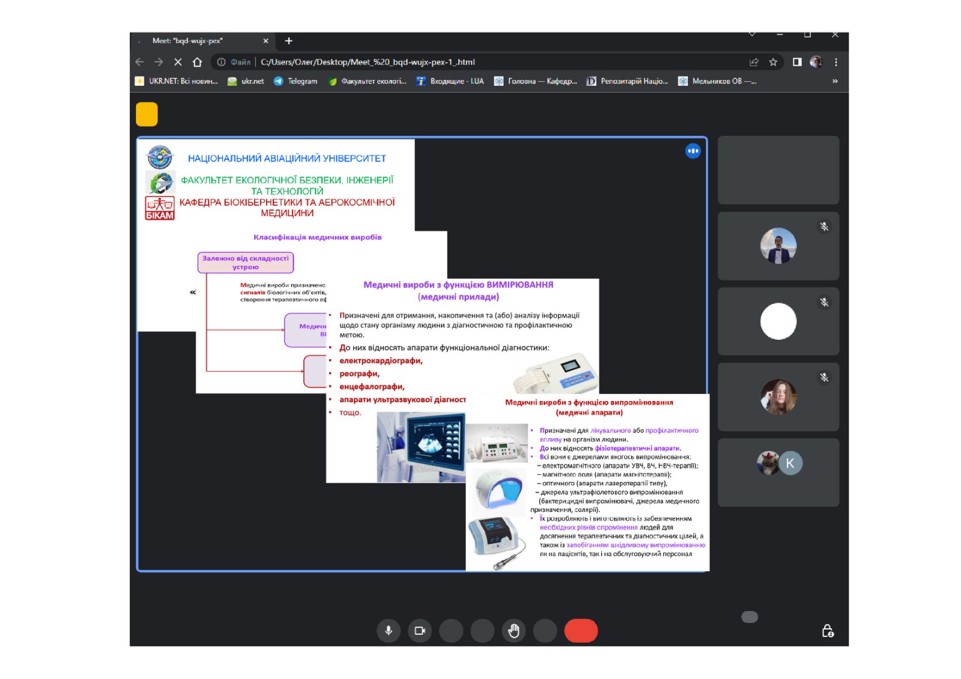Open host controls lock icon

pyautogui.click(x=827, y=631)
